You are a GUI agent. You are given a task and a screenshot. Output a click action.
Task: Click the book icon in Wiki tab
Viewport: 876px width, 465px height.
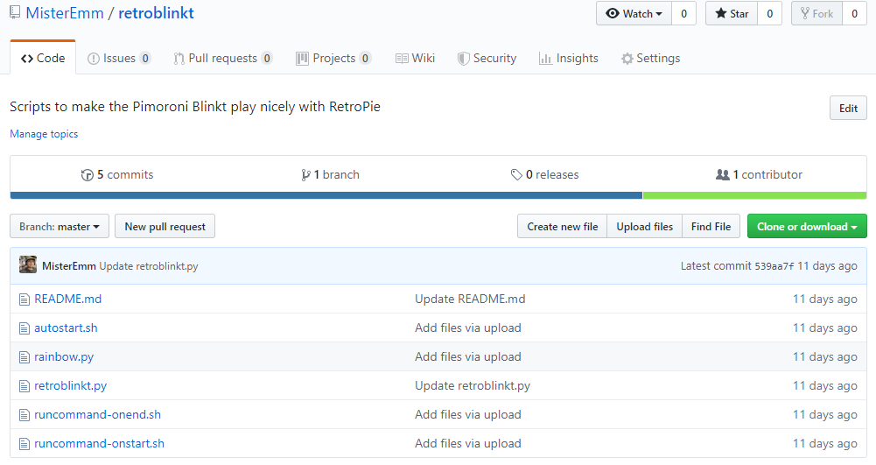[402, 58]
